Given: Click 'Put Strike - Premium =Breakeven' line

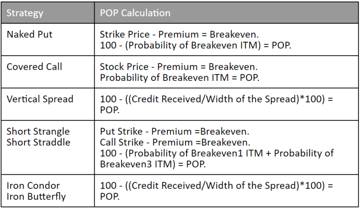Looking at the screenshot, I should [174, 132].
